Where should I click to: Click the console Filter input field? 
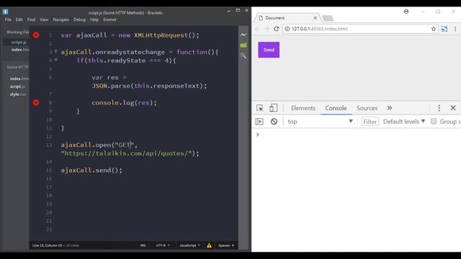tap(370, 122)
